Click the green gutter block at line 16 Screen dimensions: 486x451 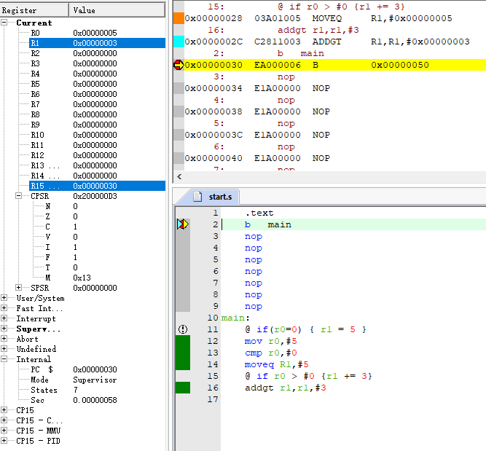coord(183,388)
